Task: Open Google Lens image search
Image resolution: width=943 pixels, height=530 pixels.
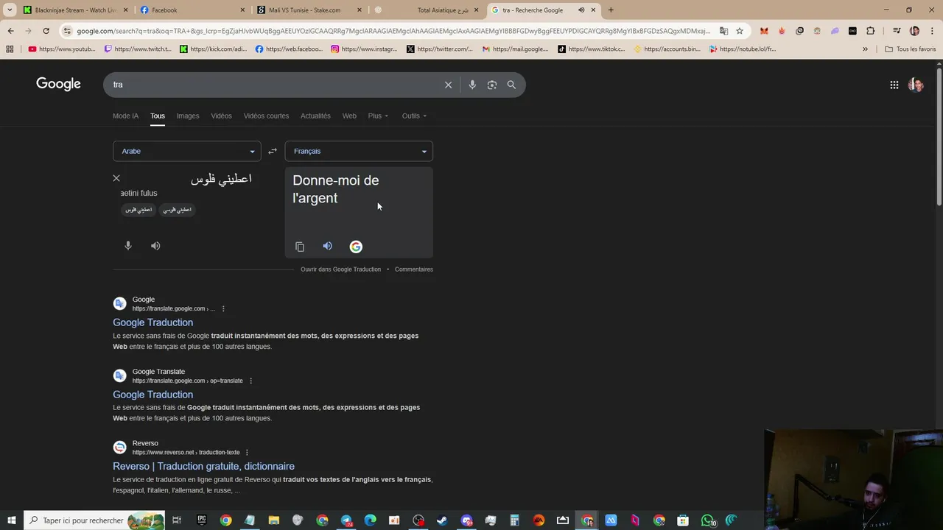Action: [492, 85]
